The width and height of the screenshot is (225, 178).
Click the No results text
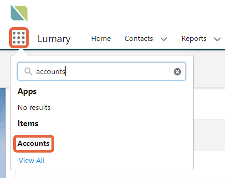coord(34,108)
